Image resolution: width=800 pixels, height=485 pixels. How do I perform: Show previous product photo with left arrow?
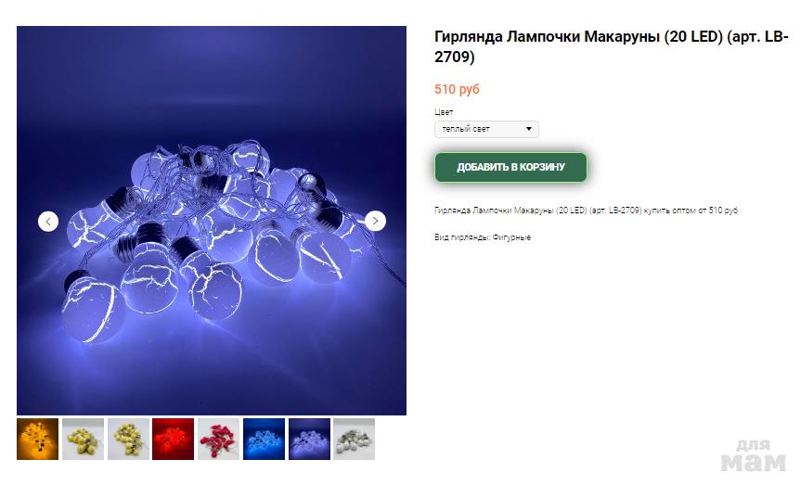tap(48, 221)
